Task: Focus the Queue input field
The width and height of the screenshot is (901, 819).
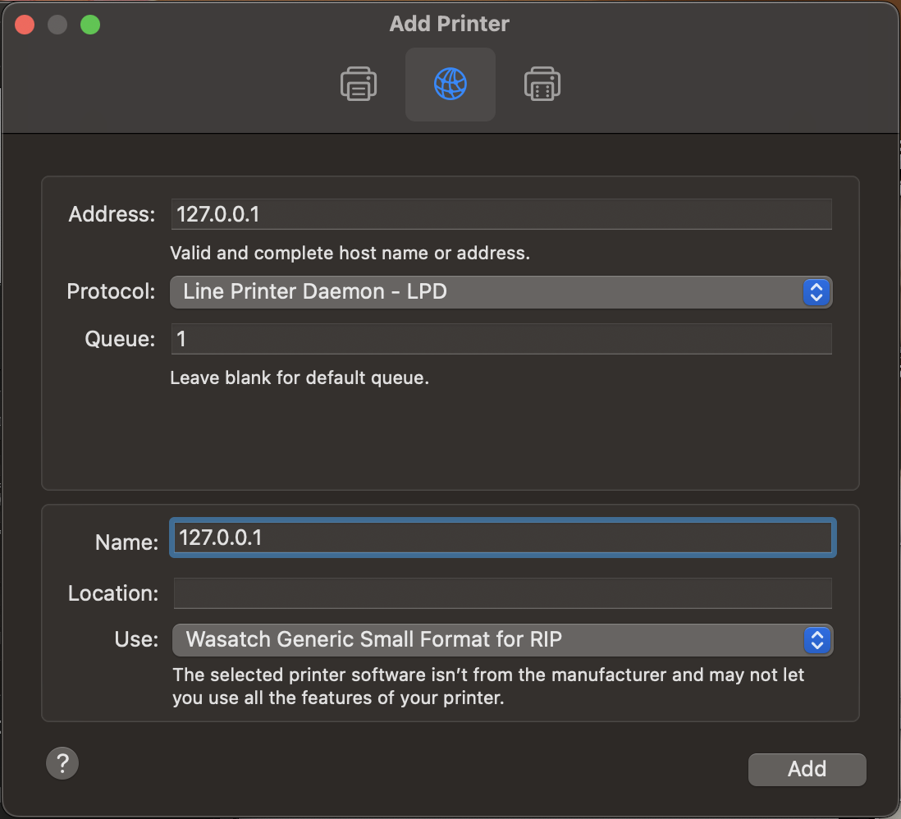Action: [501, 339]
